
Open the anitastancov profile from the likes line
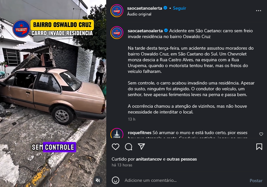pos(149,159)
